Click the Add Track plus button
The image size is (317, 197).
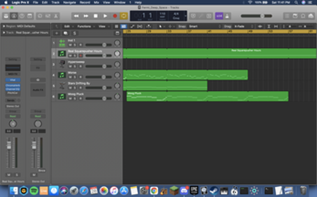(x=56, y=33)
